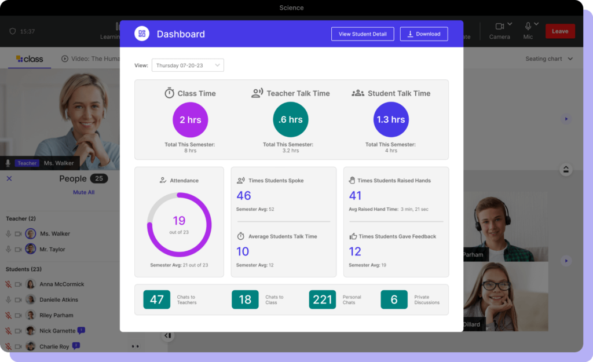Open the View date dropdown showing Thursday 07-20-23

tap(186, 65)
